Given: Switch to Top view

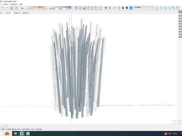Looking at the screenshot, I should pos(80,8).
